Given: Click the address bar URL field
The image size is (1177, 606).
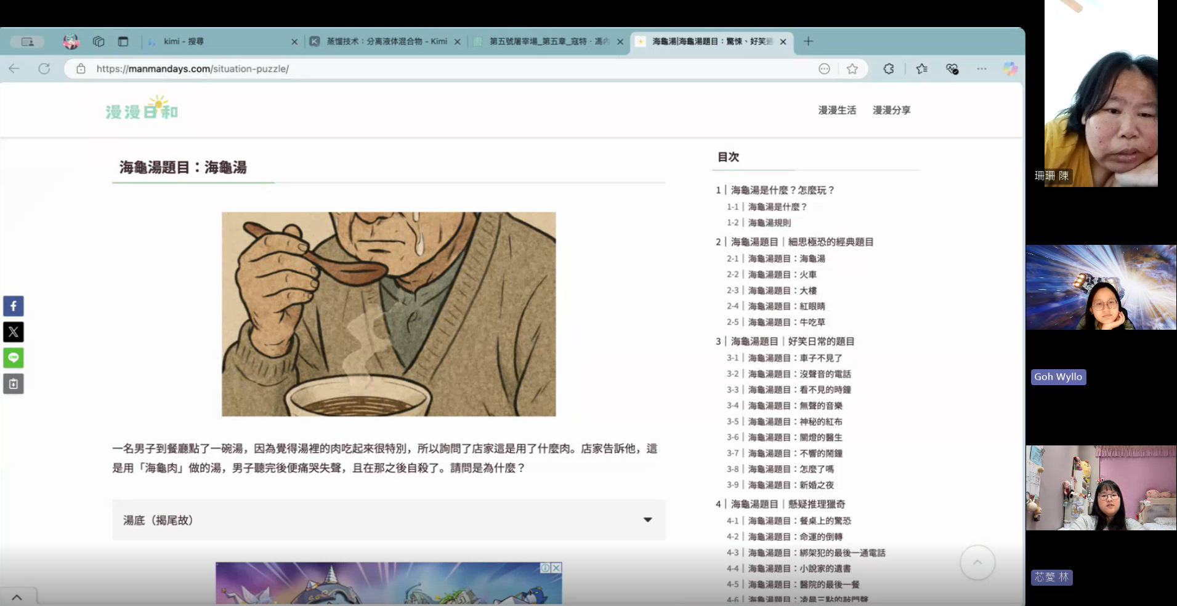Looking at the screenshot, I should [431, 69].
